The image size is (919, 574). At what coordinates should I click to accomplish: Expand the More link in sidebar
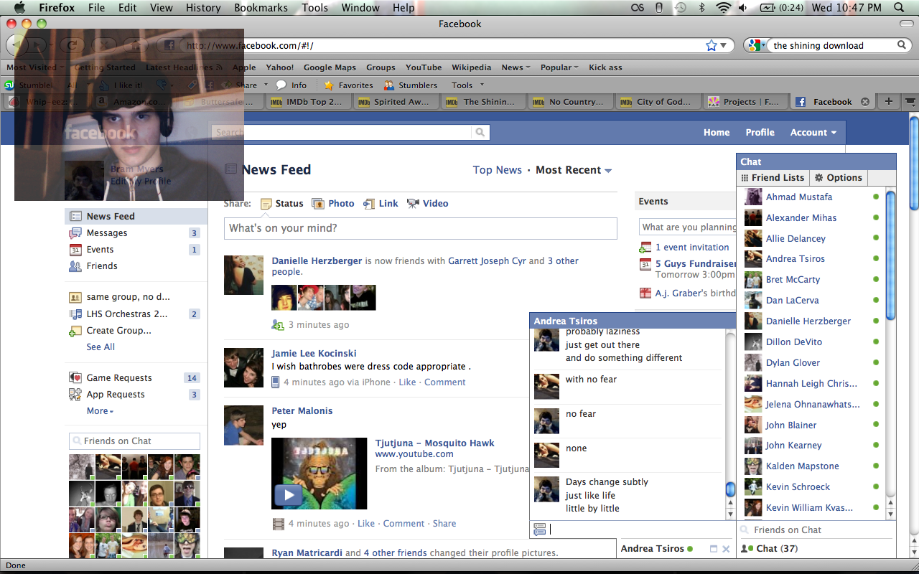[100, 411]
